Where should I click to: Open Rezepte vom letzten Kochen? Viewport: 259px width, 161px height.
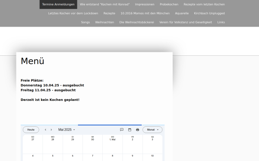pyautogui.click(x=204, y=4)
